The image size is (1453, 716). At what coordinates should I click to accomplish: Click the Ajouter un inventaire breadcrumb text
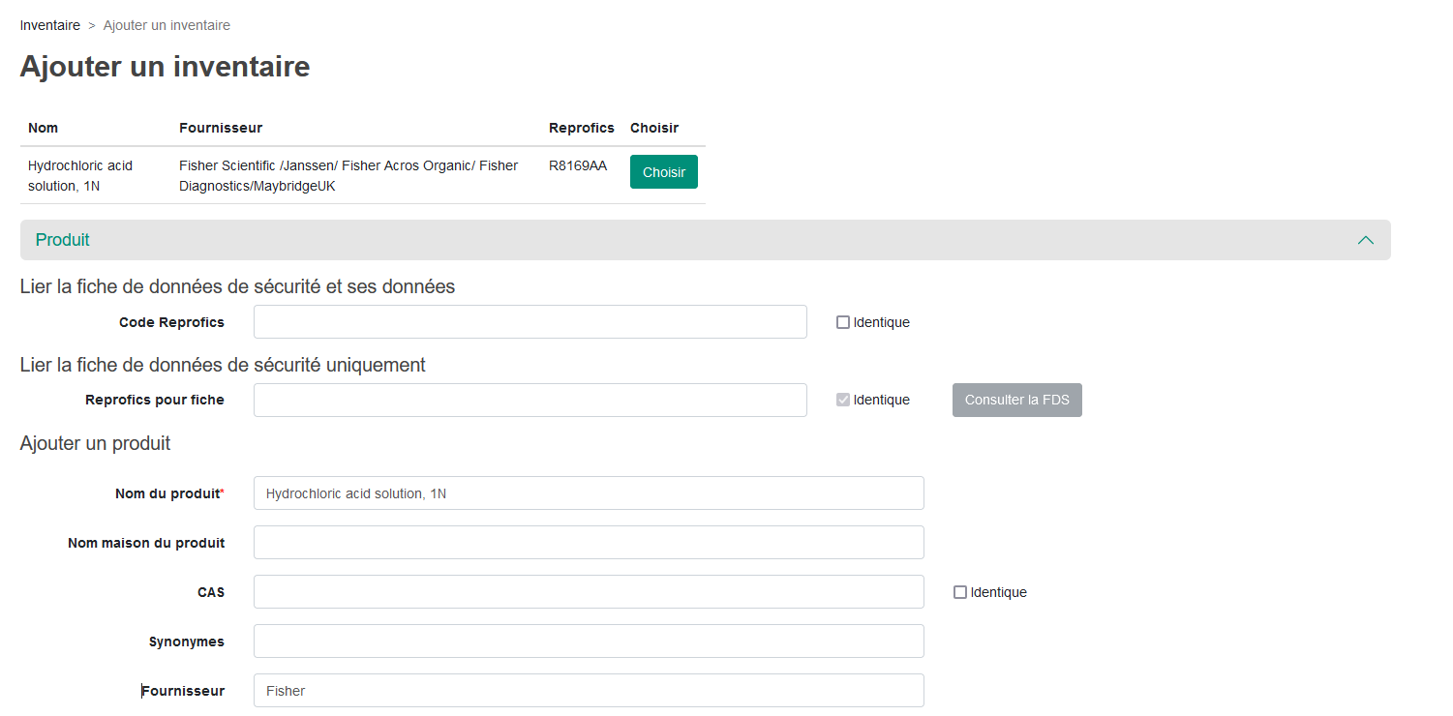(x=166, y=25)
